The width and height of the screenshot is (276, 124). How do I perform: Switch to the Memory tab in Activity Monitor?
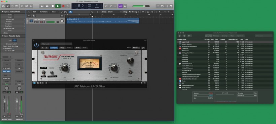pyautogui.click(x=216, y=36)
